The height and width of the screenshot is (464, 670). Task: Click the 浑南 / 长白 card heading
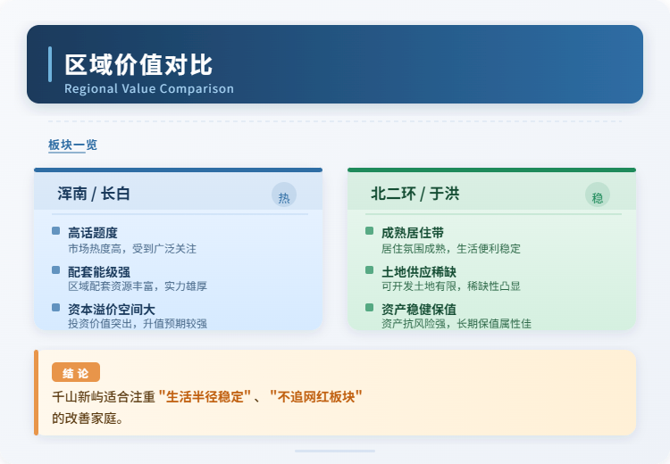[x=94, y=194]
